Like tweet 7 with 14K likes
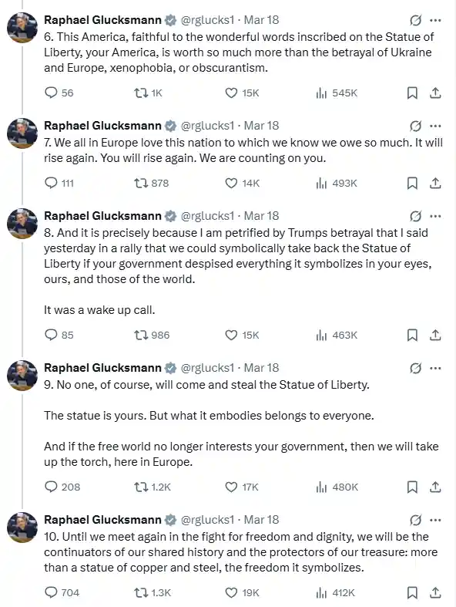456x607 pixels. click(x=242, y=183)
